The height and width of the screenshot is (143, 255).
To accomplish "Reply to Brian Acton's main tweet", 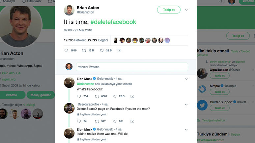I will (66, 51).
